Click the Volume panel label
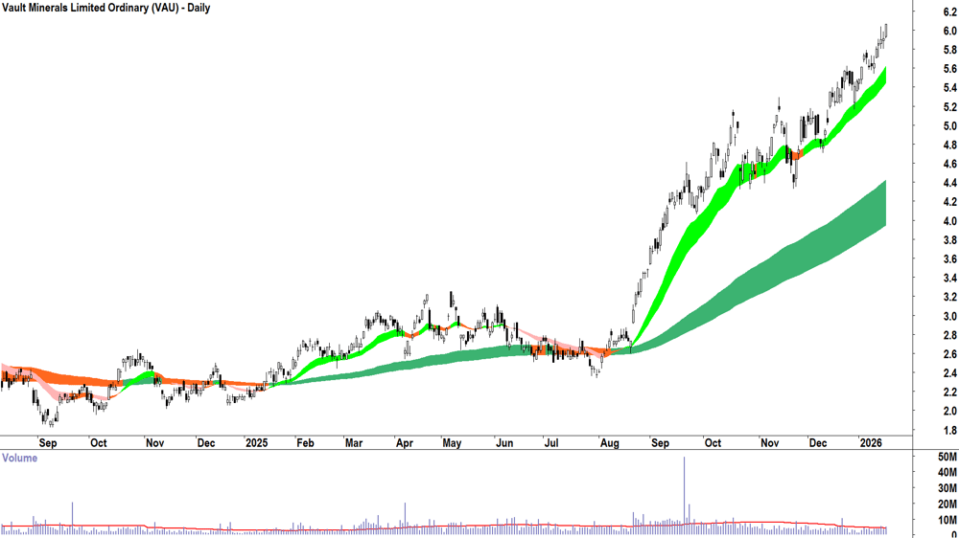 [19, 458]
